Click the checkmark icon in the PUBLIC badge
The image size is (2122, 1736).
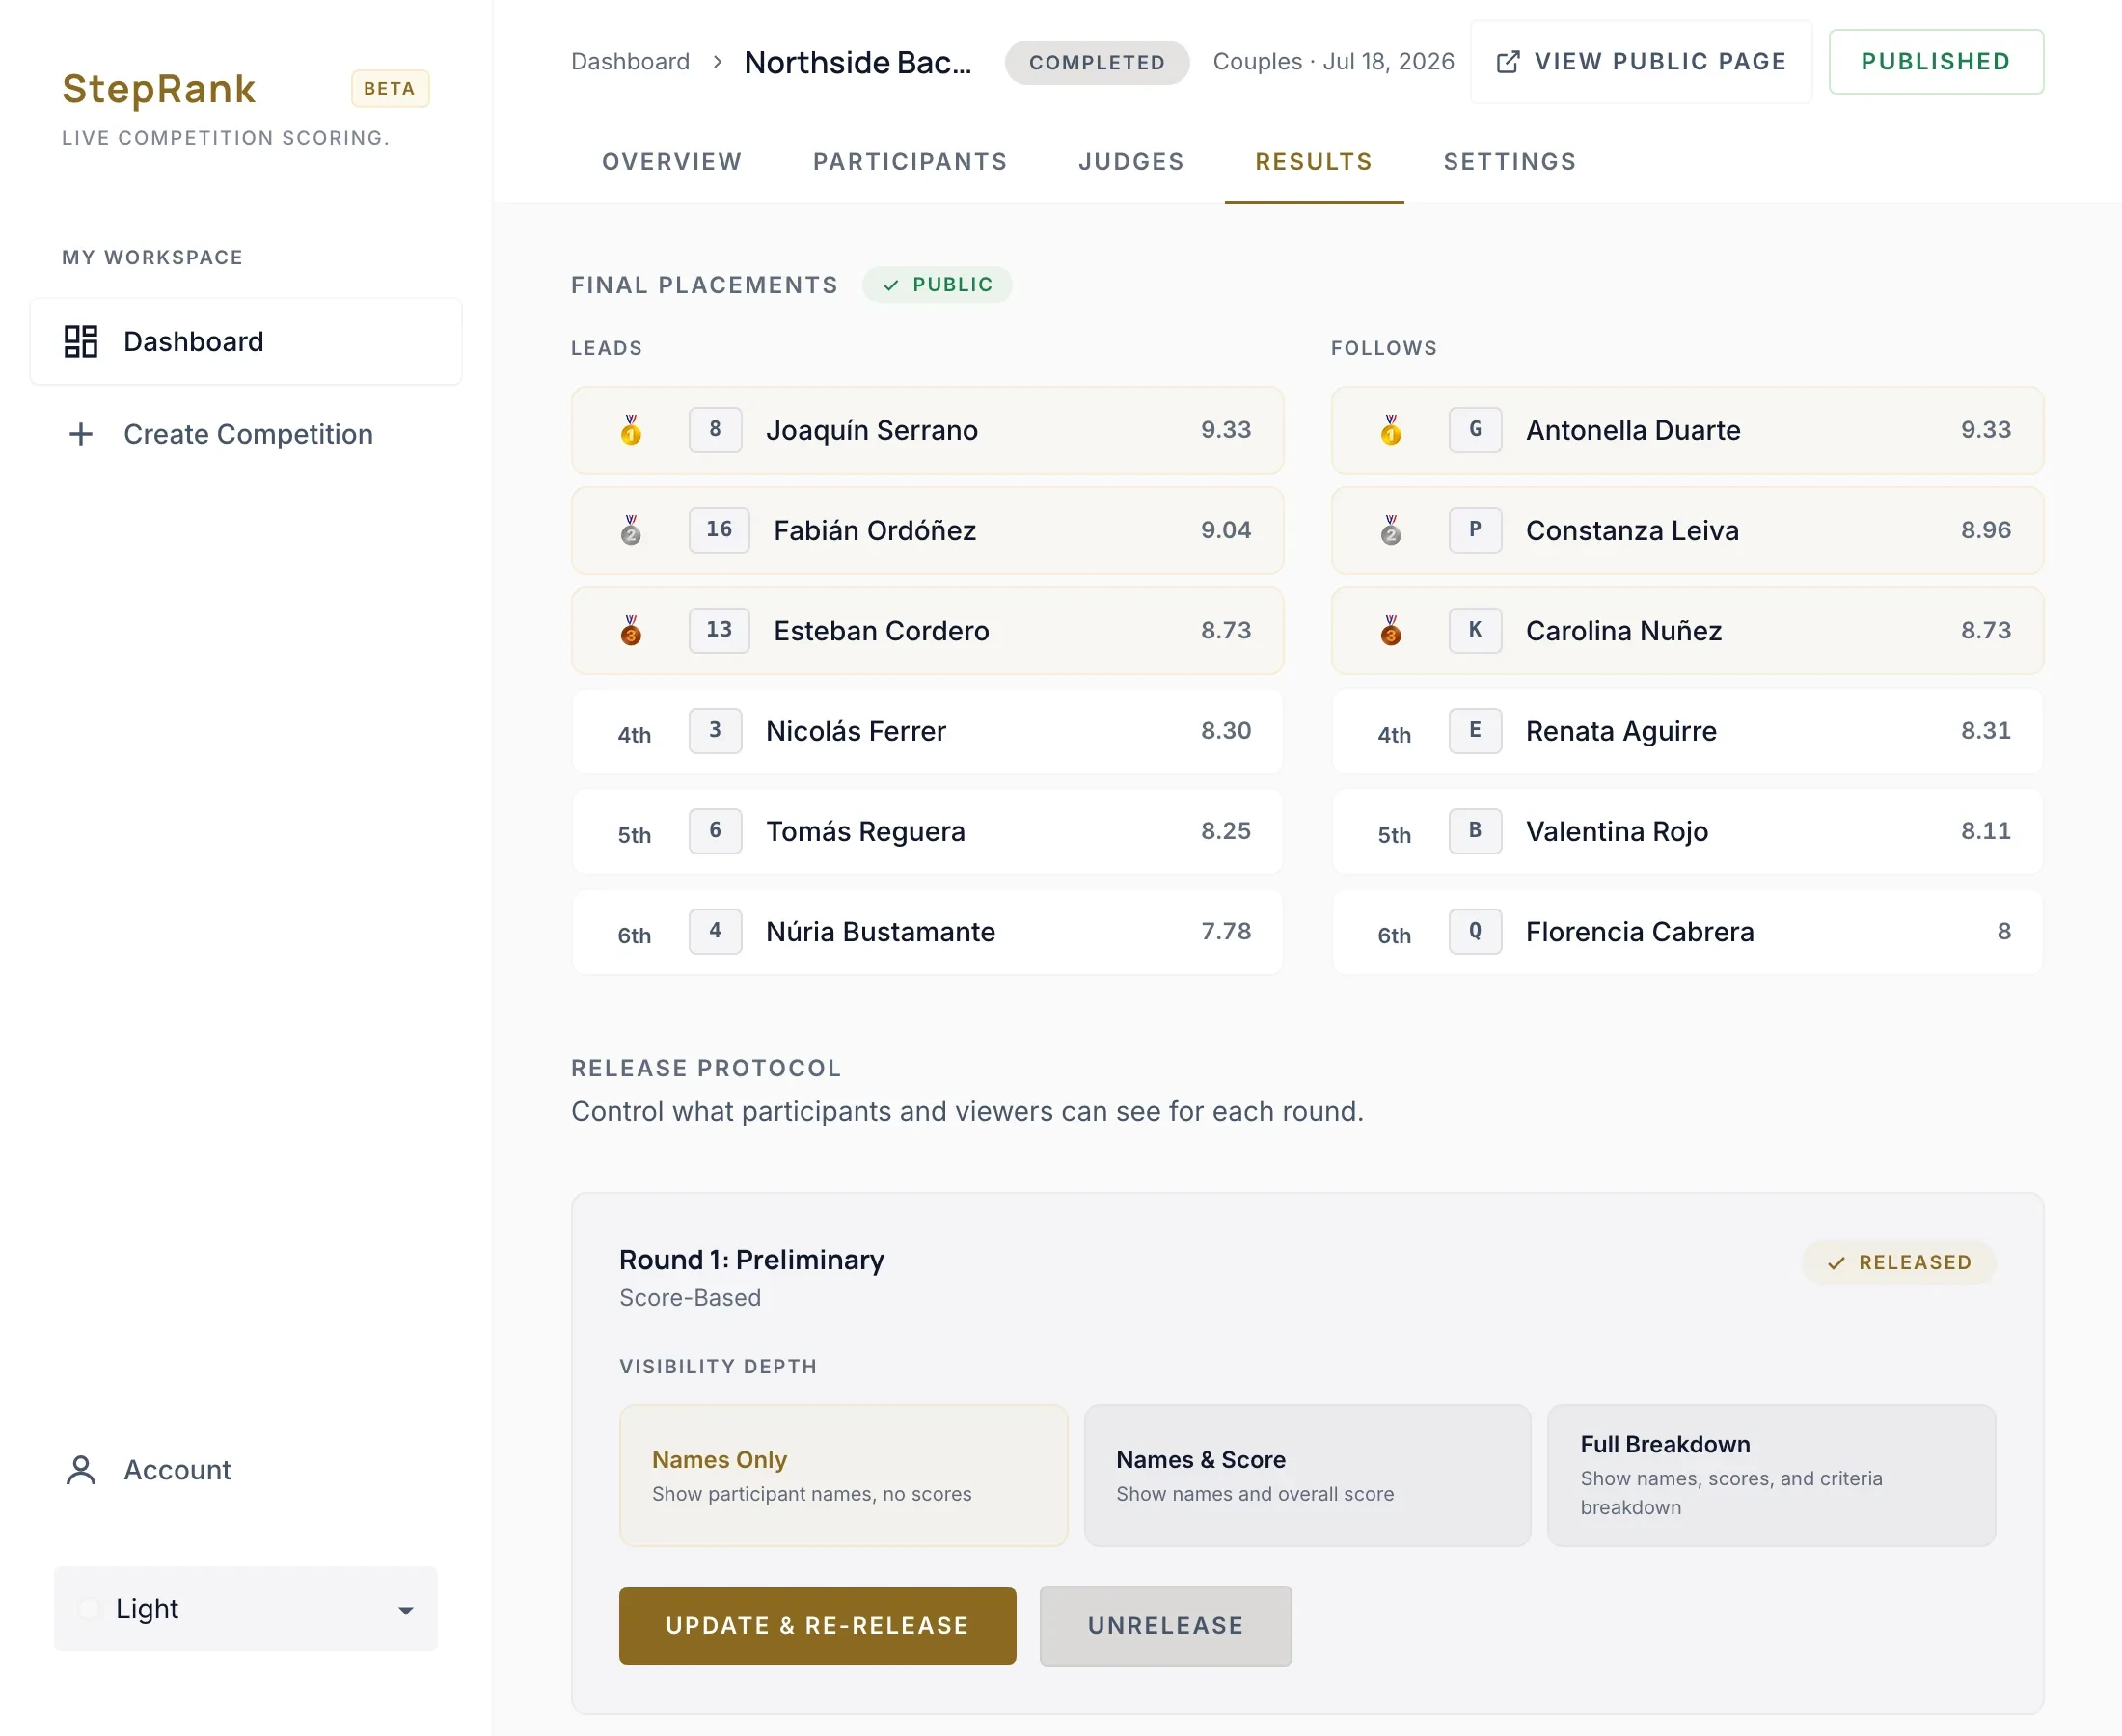891,285
